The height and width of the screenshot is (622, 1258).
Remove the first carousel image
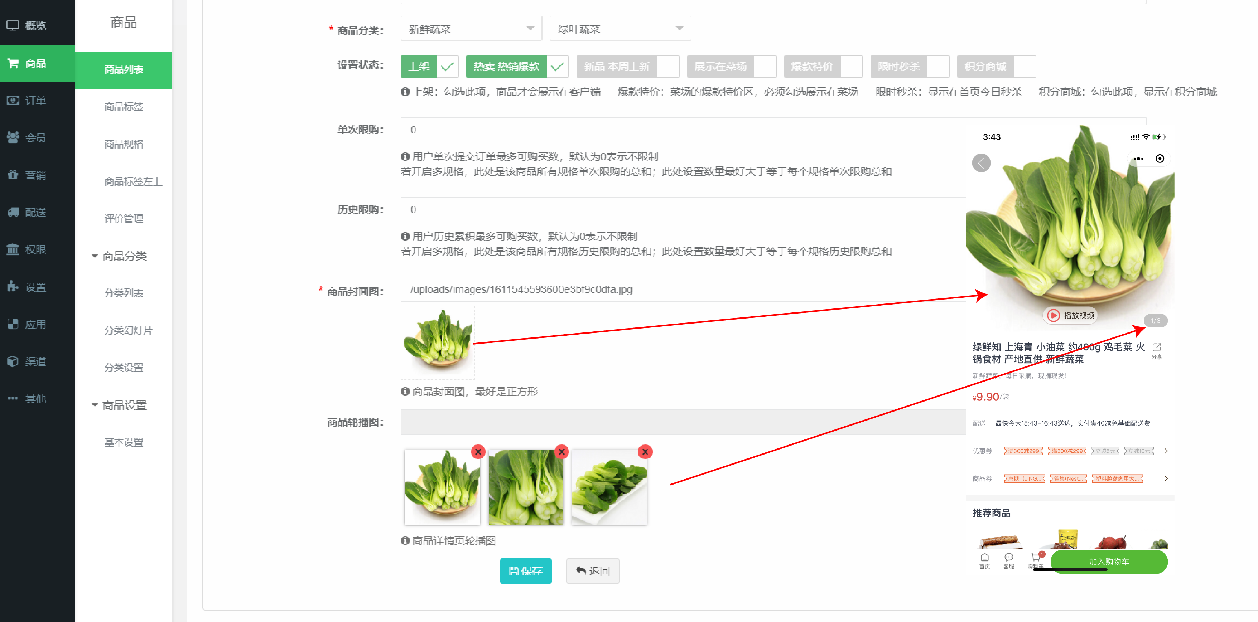(x=478, y=452)
